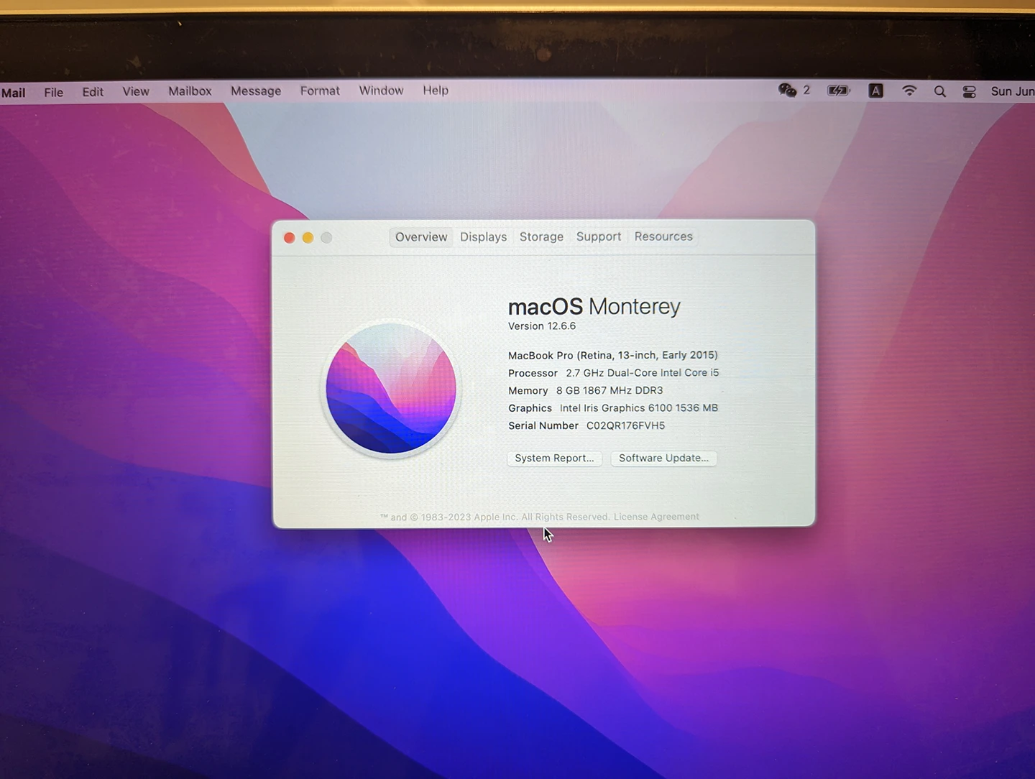Open the battery status menu
This screenshot has height=779, width=1035.
tap(838, 91)
